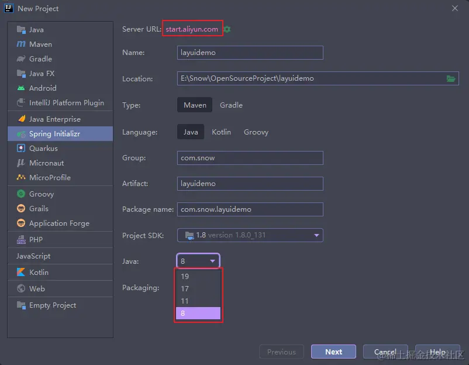This screenshot has height=365, width=469.
Task: Choose Java as the language
Action: click(191, 132)
